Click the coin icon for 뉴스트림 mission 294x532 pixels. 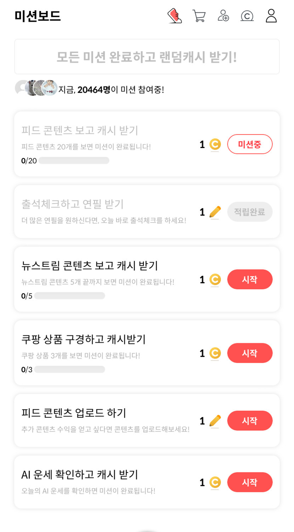(x=215, y=280)
